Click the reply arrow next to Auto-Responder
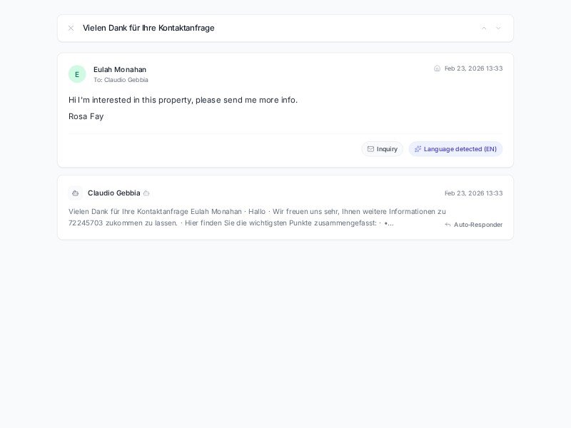 (x=447, y=225)
